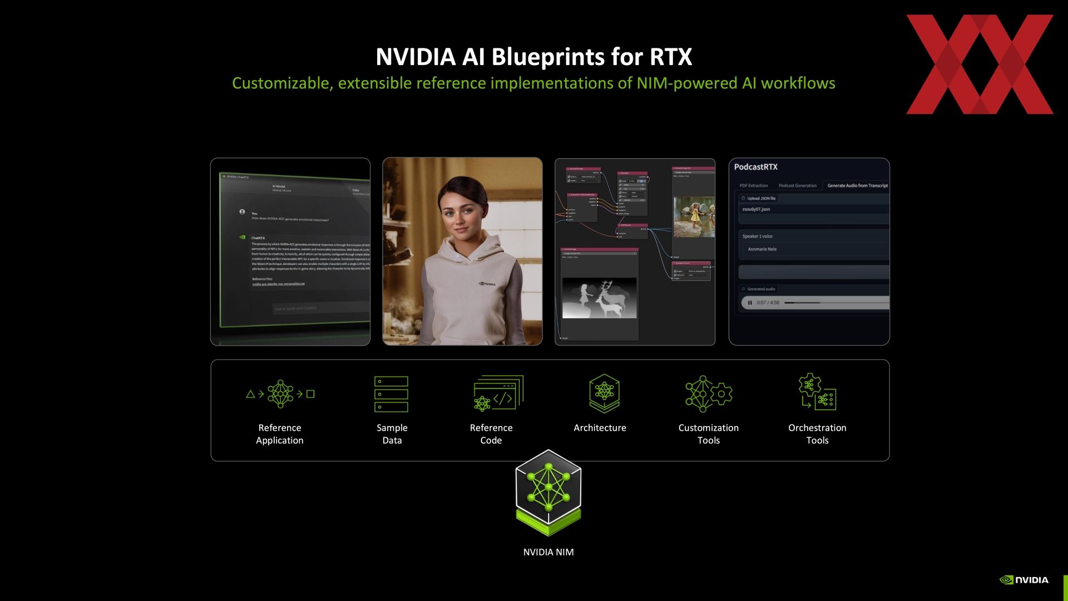Select the Generate Audio from Transcript tab
The width and height of the screenshot is (1068, 601).
[x=857, y=185]
